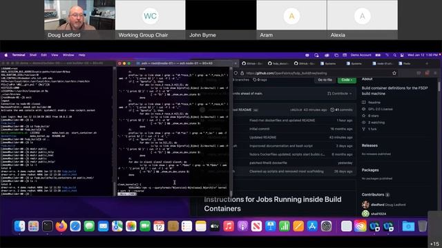Screen dimensions: 442x248
Task: Launch Pages from the dock
Action: [298, 226]
